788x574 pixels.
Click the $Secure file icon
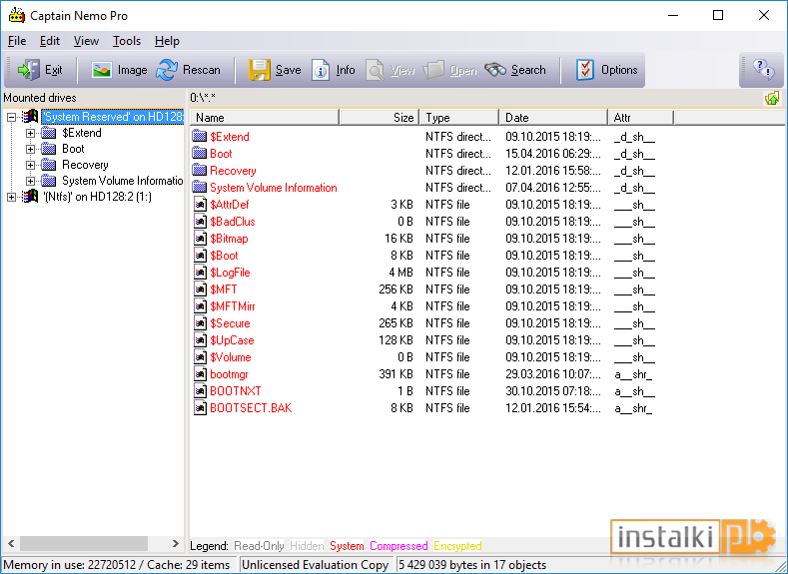tap(200, 323)
